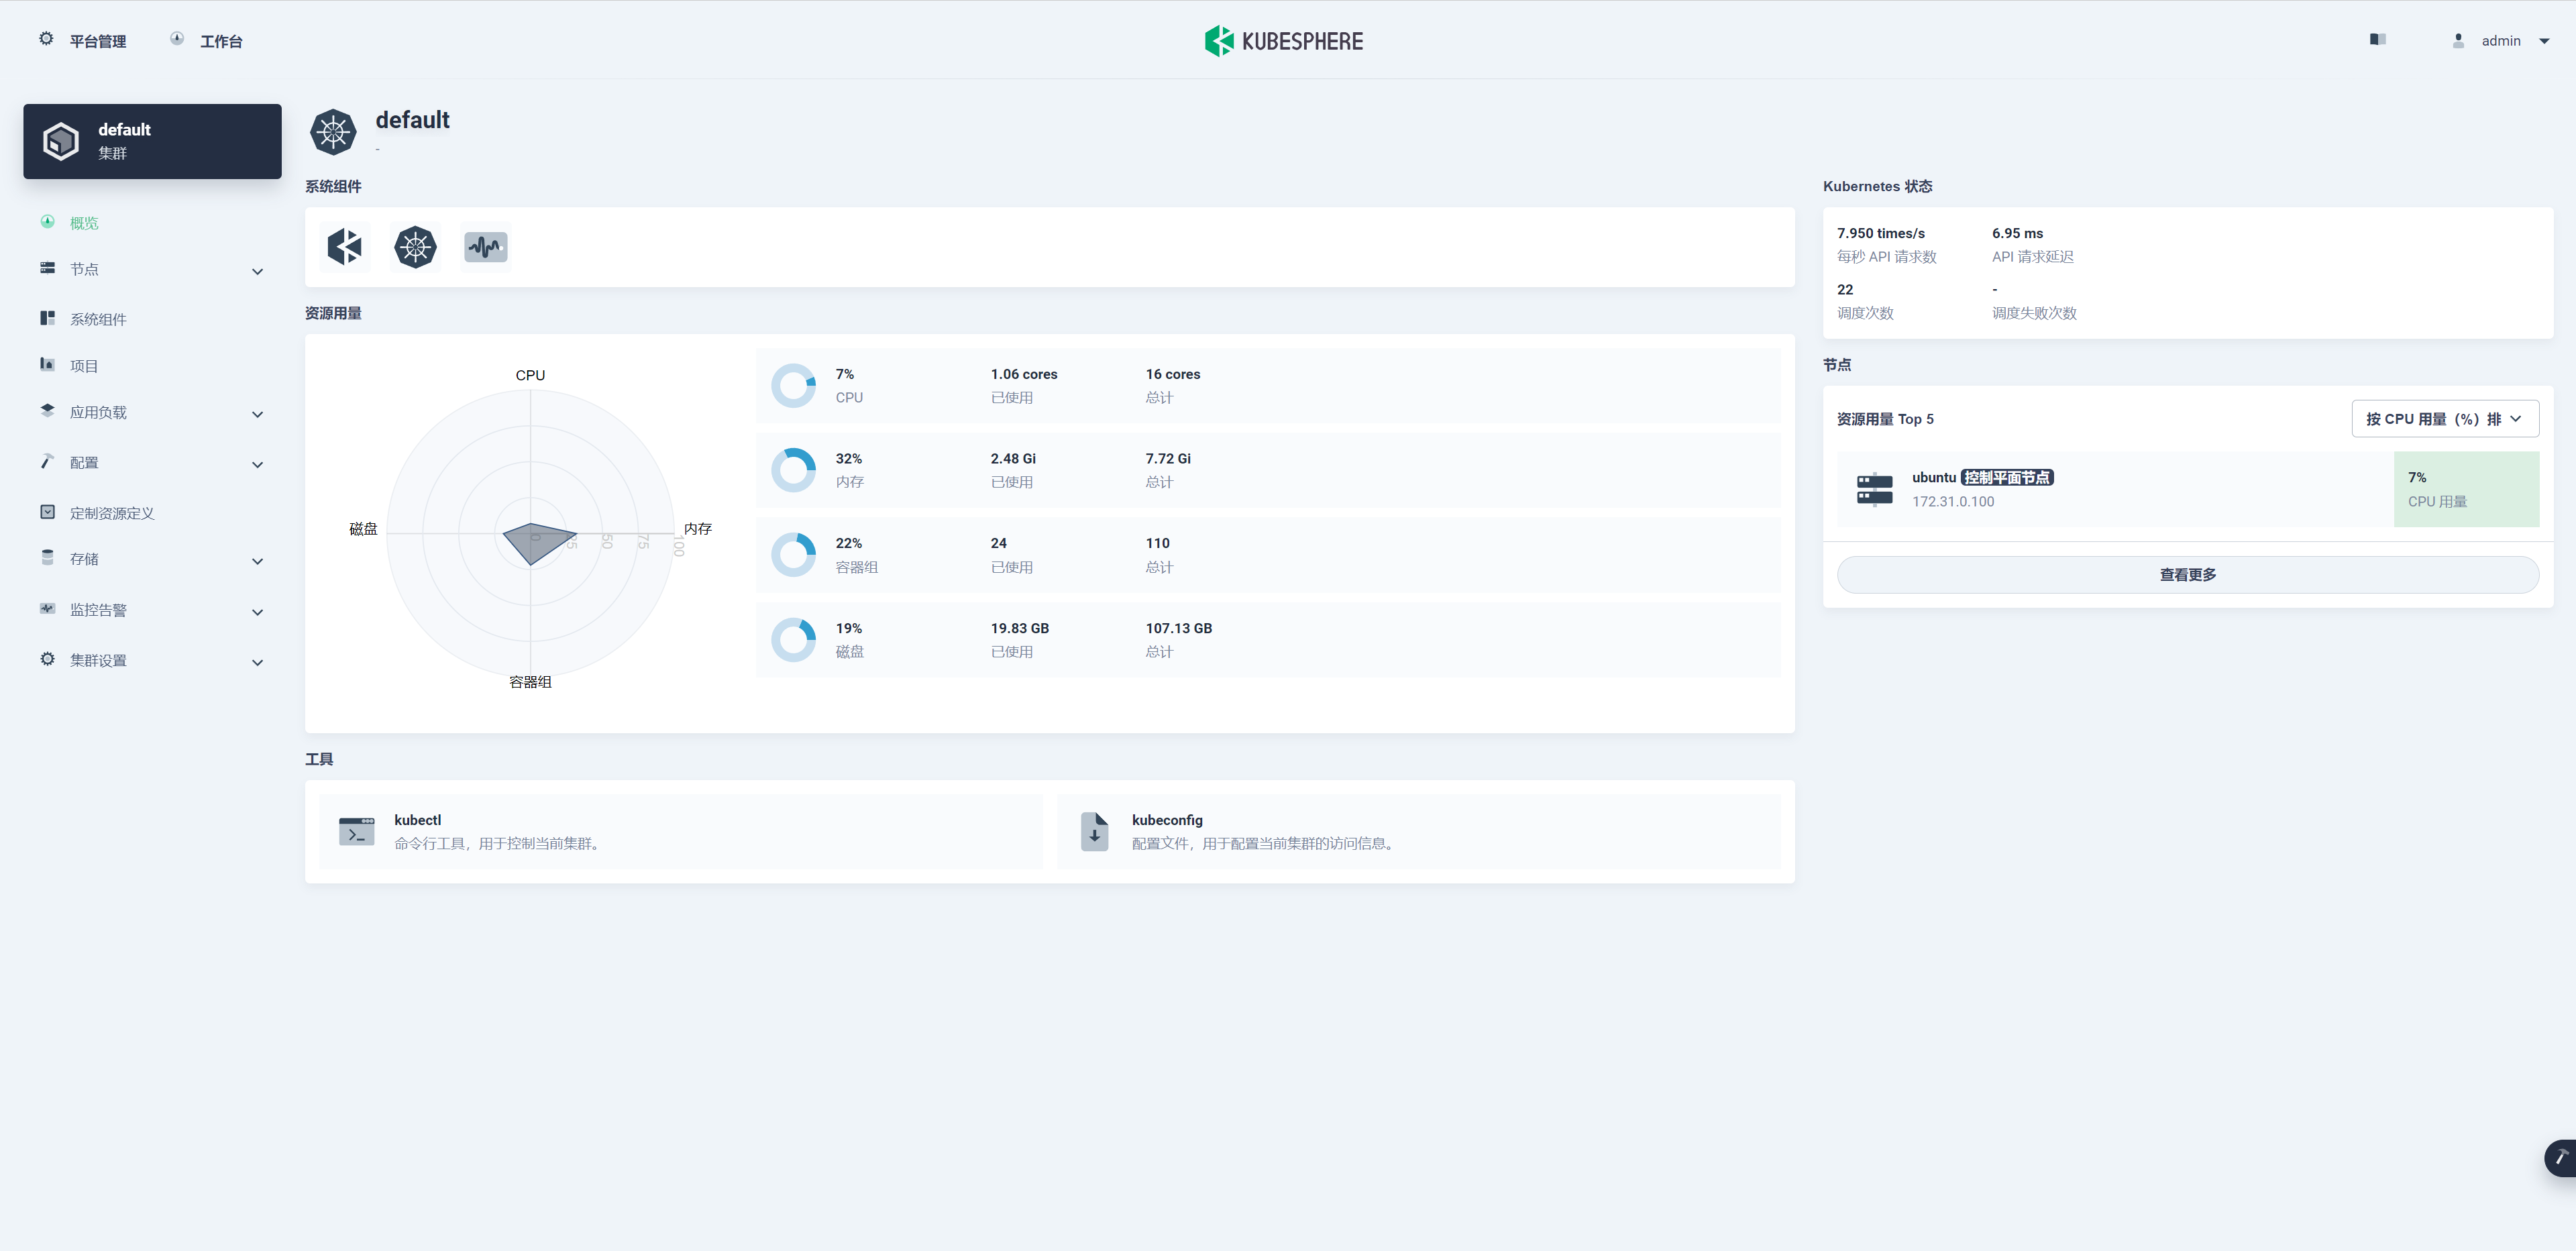Click the dashboard icon beside 工作台
Screen dimensions: 2576x1251
177,39
